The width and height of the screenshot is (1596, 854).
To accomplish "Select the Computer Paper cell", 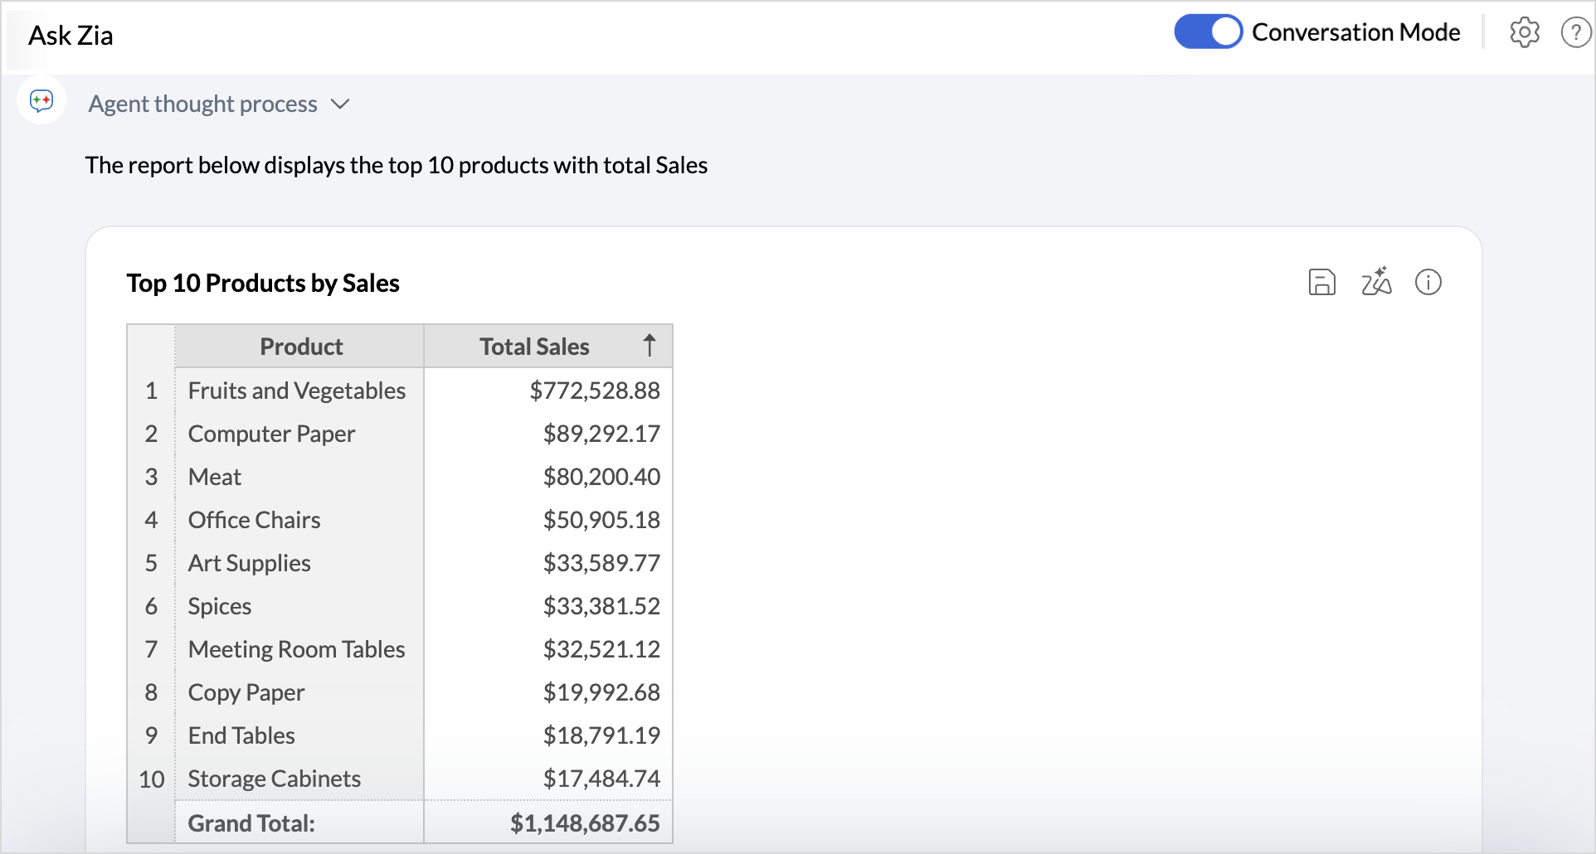I will tap(271, 434).
